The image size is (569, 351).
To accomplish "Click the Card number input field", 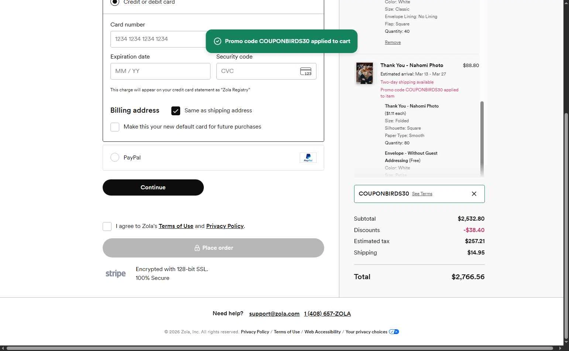I will point(158,39).
